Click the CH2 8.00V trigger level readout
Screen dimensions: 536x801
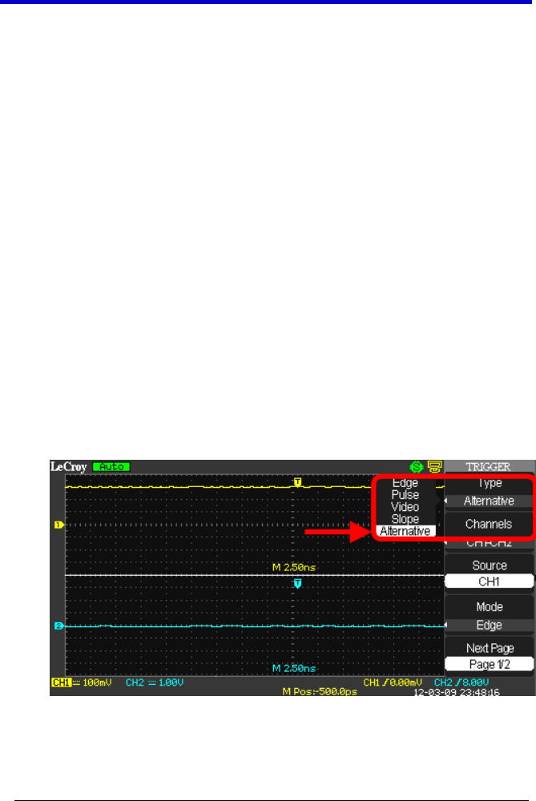[x=461, y=682]
